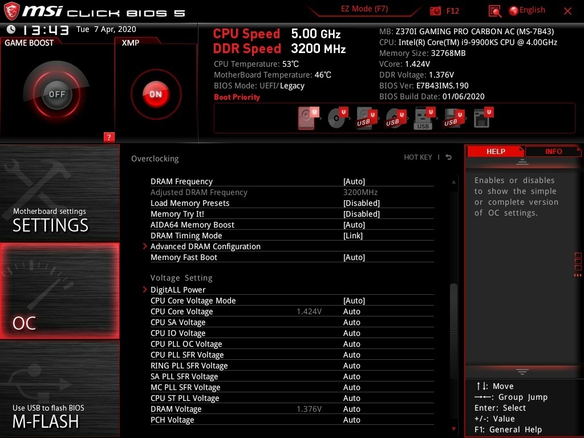Select the last boot device icon
This screenshot has width=584, height=438.
(x=482, y=118)
